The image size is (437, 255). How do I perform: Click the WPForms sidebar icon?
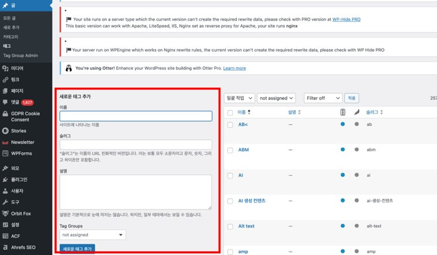click(x=5, y=153)
